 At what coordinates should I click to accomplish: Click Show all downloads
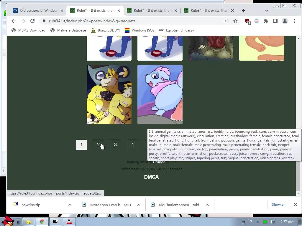point(278,205)
